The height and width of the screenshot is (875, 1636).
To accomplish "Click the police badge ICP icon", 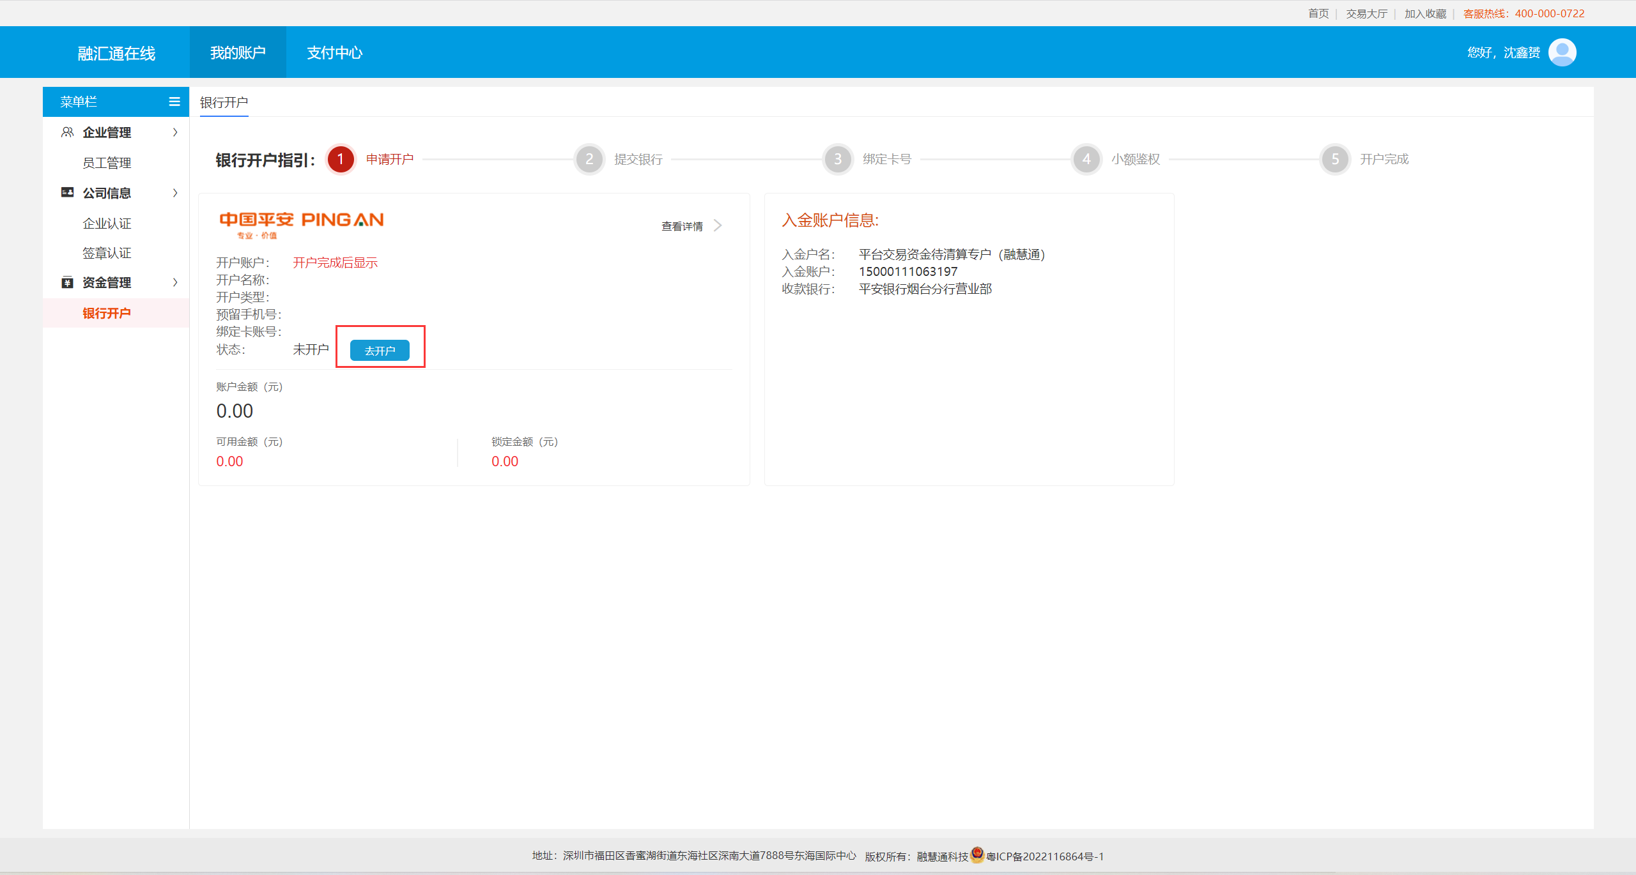I will click(977, 855).
